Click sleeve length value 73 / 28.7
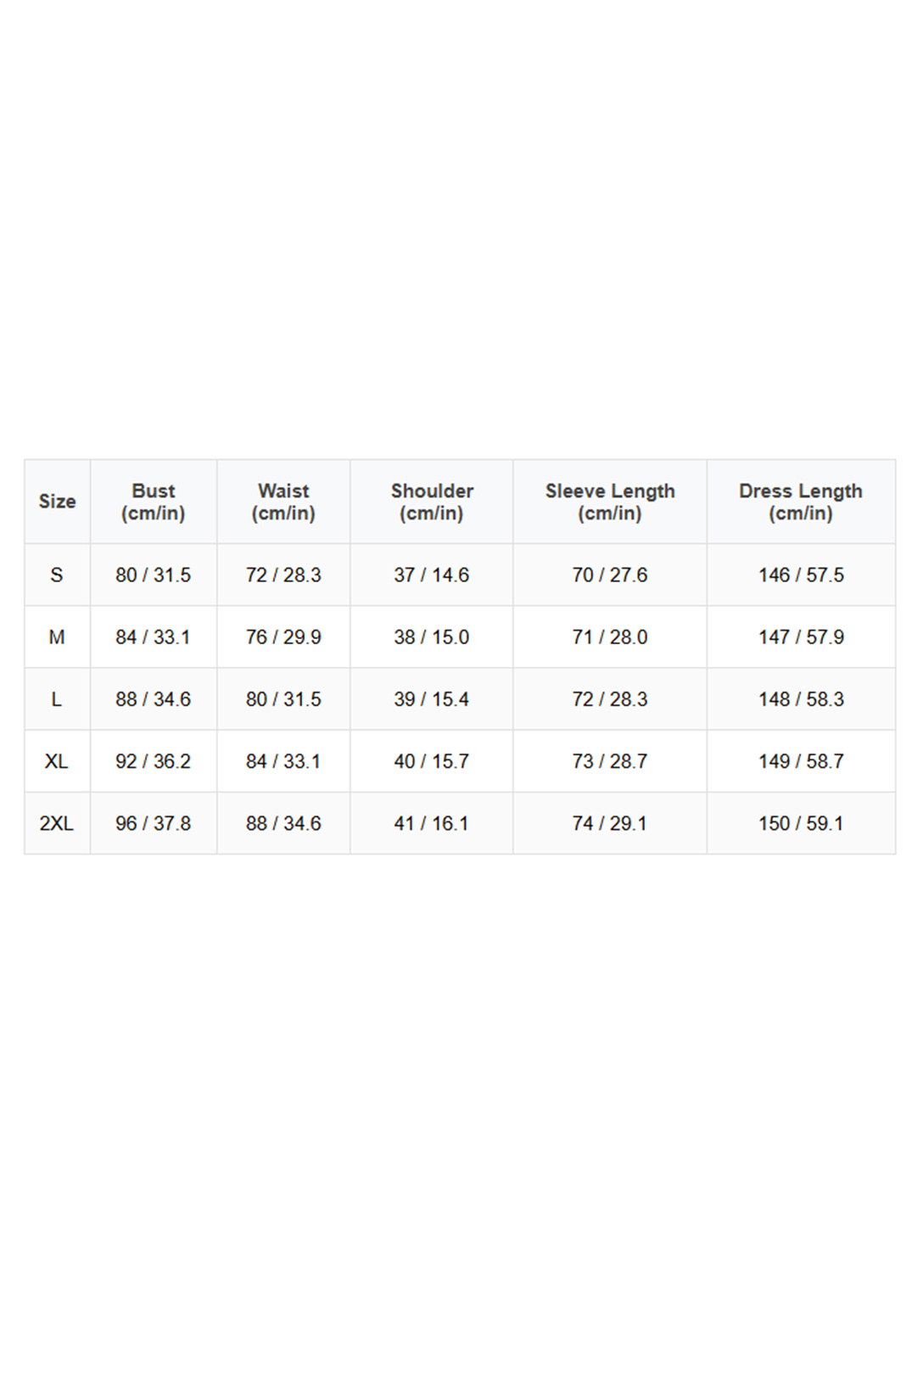Viewport: 923px width, 1385px height. tap(610, 761)
